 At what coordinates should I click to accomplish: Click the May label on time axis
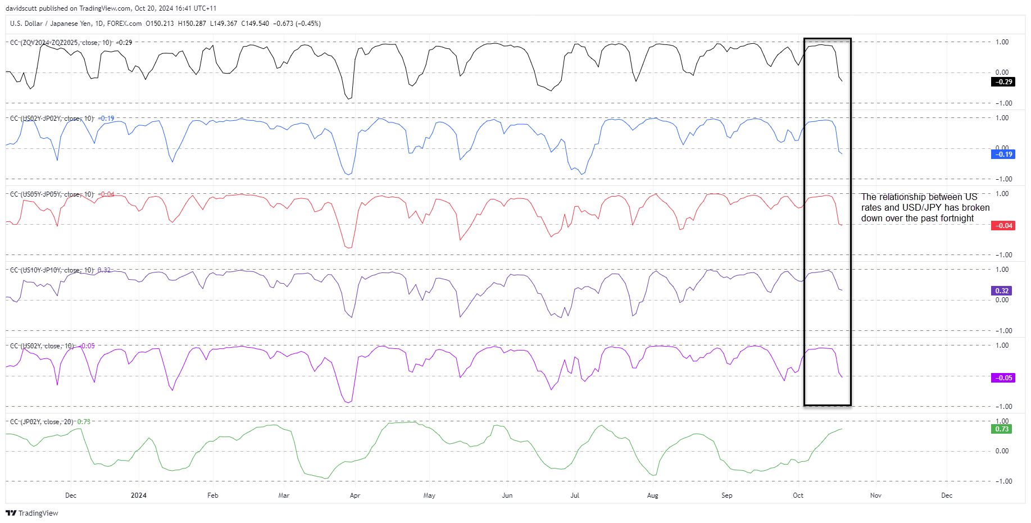(x=429, y=495)
